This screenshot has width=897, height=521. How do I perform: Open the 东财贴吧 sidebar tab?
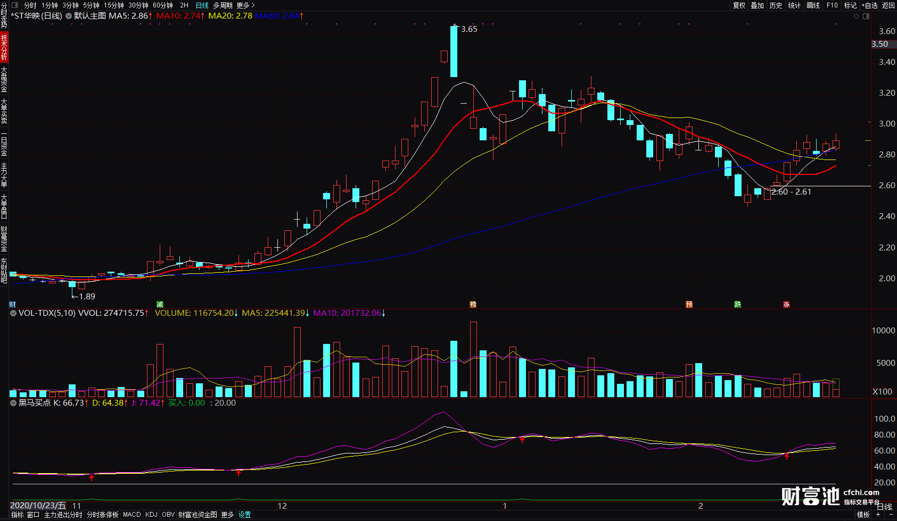click(x=4, y=271)
